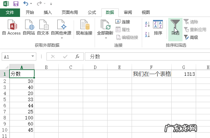Click the Sort (排序) dialog icon
Screen dimensions: 210x138
[x=158, y=27]
